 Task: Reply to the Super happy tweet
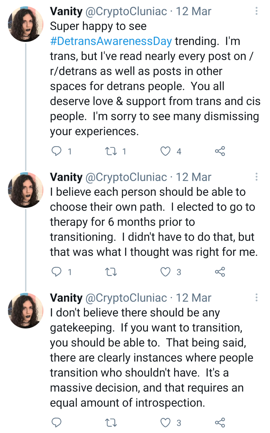tap(56, 151)
